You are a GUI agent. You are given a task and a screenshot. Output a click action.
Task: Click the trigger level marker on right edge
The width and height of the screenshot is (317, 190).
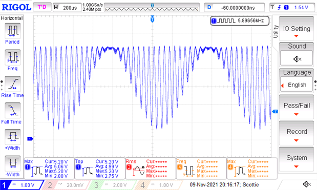point(275,111)
